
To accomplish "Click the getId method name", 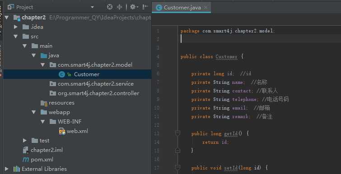I will pyautogui.click(x=231, y=133).
